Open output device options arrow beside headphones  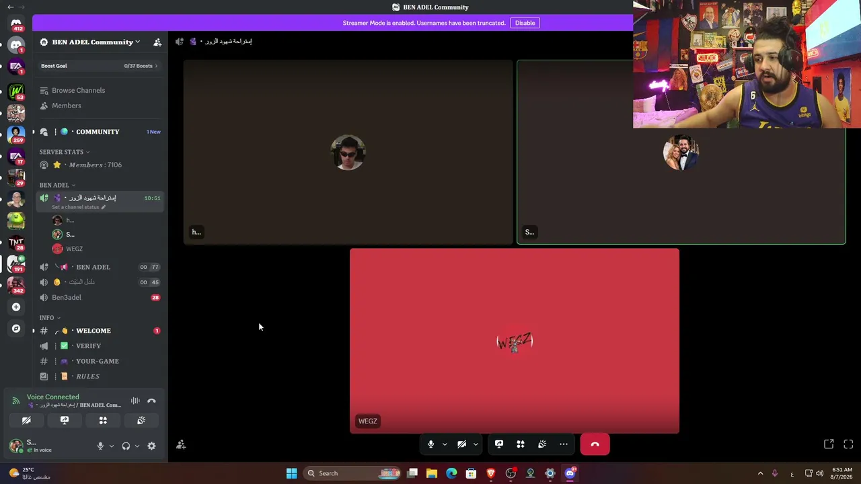tap(137, 446)
